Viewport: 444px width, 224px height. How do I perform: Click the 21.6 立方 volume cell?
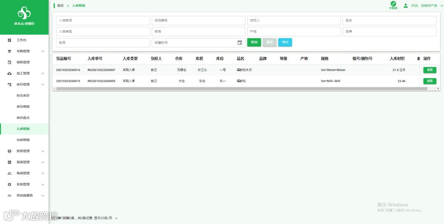pos(399,70)
